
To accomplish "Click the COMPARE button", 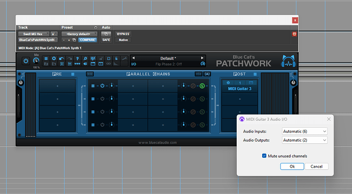I will pyautogui.click(x=88, y=40).
